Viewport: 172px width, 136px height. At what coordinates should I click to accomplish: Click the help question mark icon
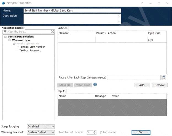(142, 3)
